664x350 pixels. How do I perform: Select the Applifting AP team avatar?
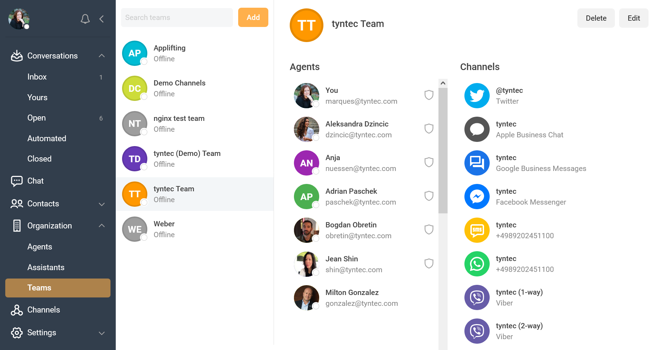click(135, 53)
